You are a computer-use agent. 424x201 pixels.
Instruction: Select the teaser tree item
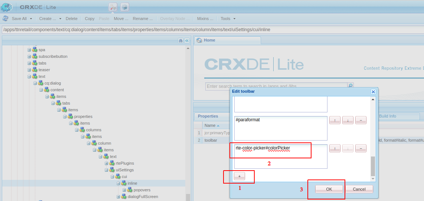pos(44,70)
